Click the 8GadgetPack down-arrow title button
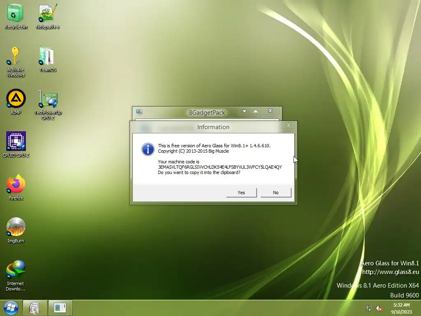The height and width of the screenshot is (316, 421). pyautogui.click(x=244, y=111)
